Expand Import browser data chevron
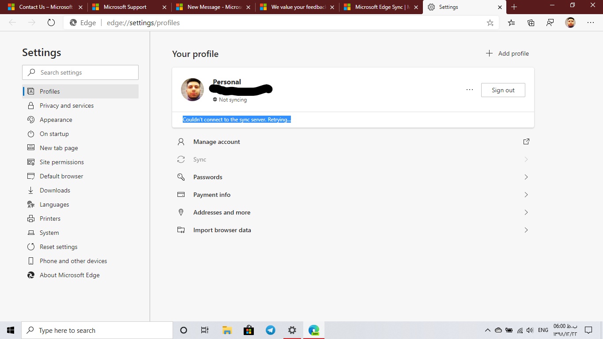Screen dimensions: 603x339 [x=526, y=230]
